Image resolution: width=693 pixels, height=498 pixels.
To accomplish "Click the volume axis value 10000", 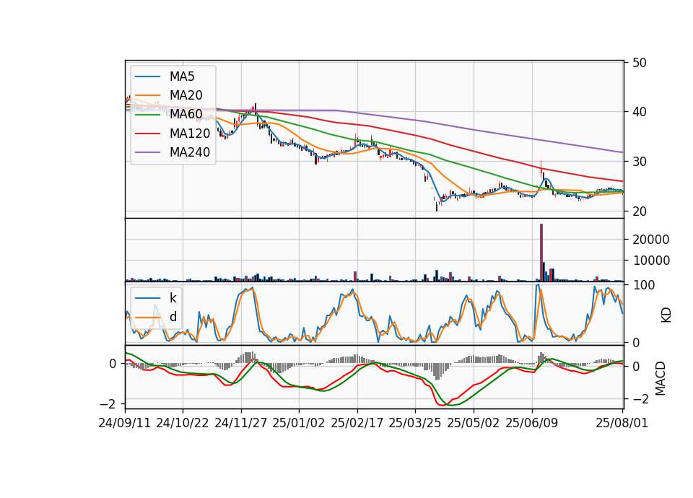I will click(x=651, y=261).
